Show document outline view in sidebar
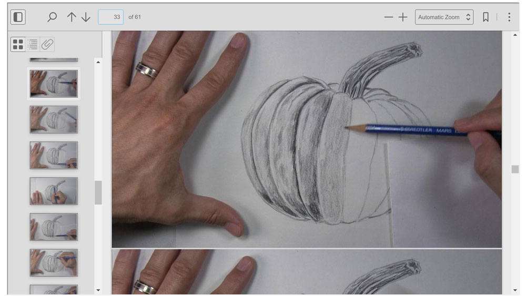The image size is (526, 296). tap(33, 44)
